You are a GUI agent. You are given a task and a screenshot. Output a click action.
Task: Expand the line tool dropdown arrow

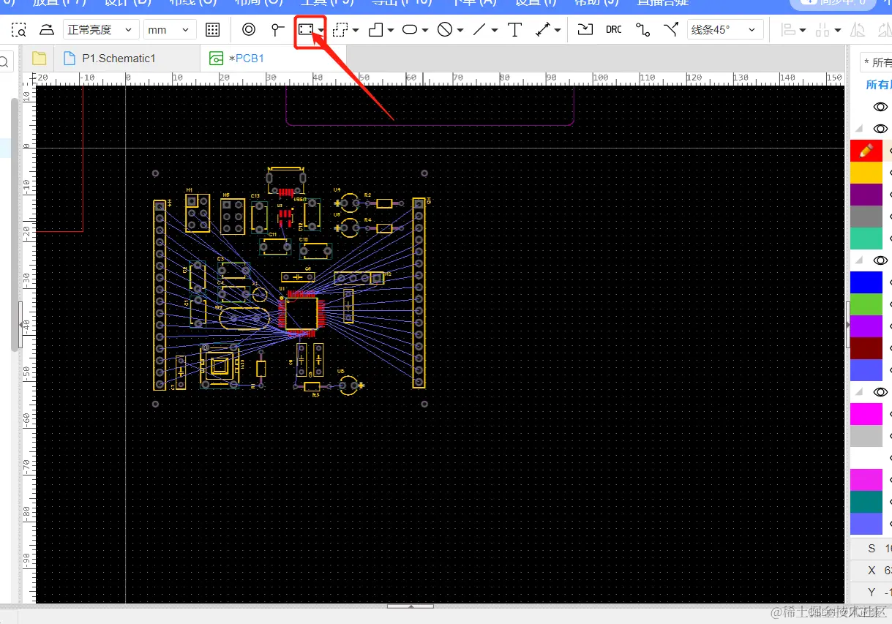tap(495, 31)
